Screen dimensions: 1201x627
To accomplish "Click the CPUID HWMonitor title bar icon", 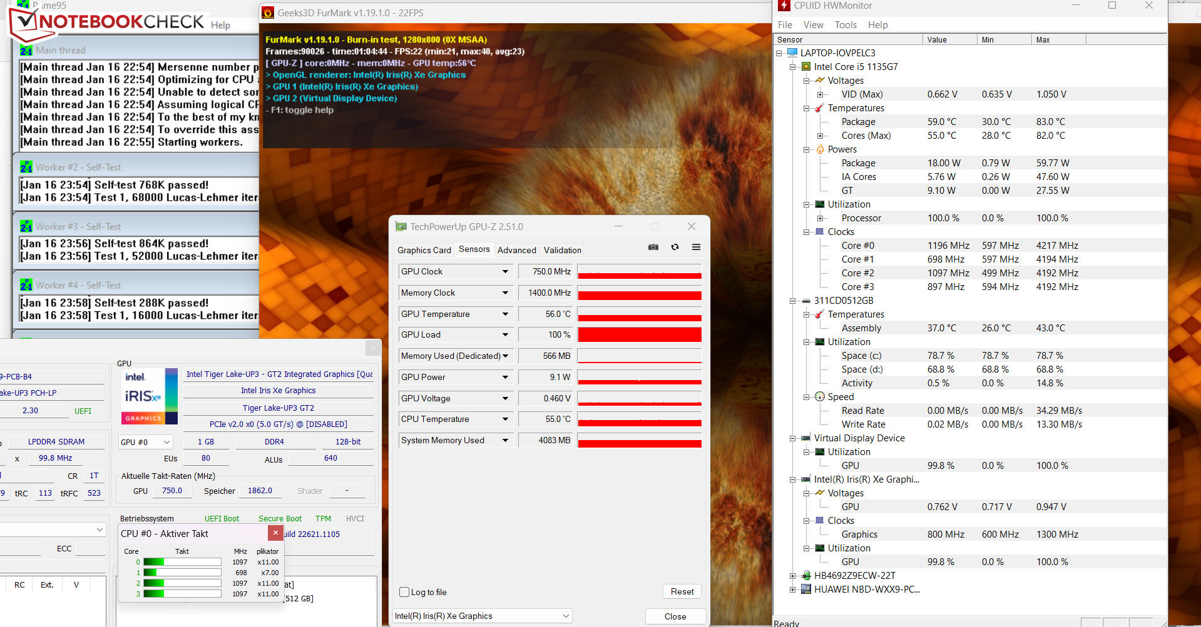I will click(784, 6).
